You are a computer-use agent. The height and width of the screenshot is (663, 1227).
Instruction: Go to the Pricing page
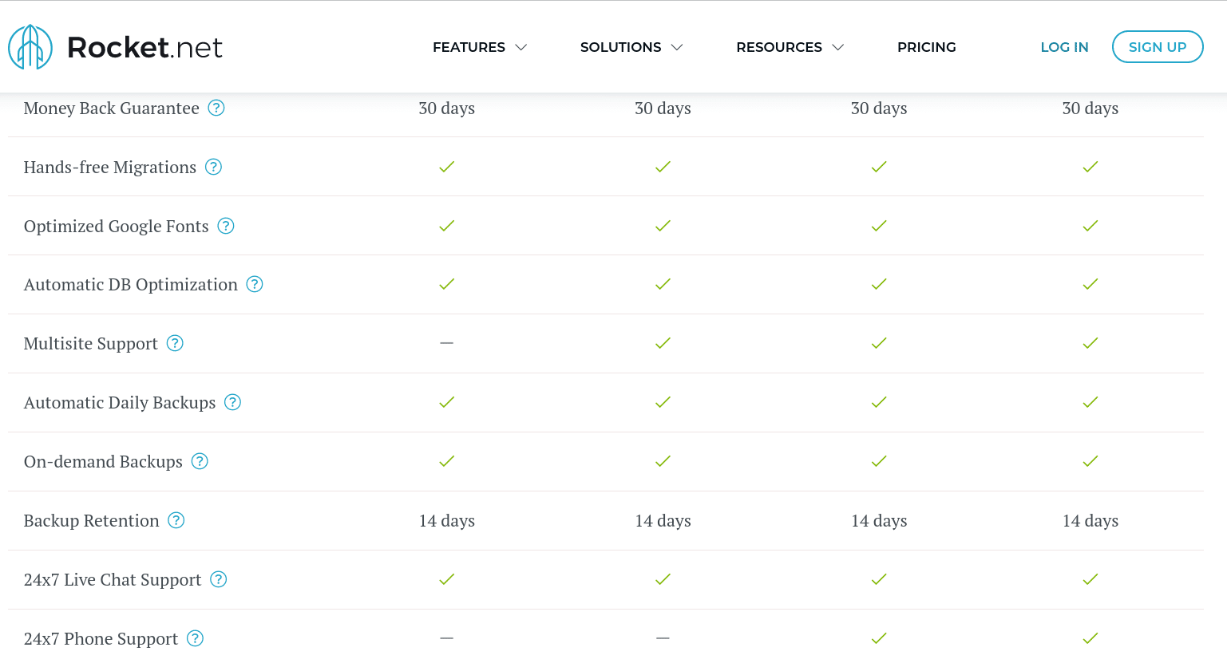[926, 47]
